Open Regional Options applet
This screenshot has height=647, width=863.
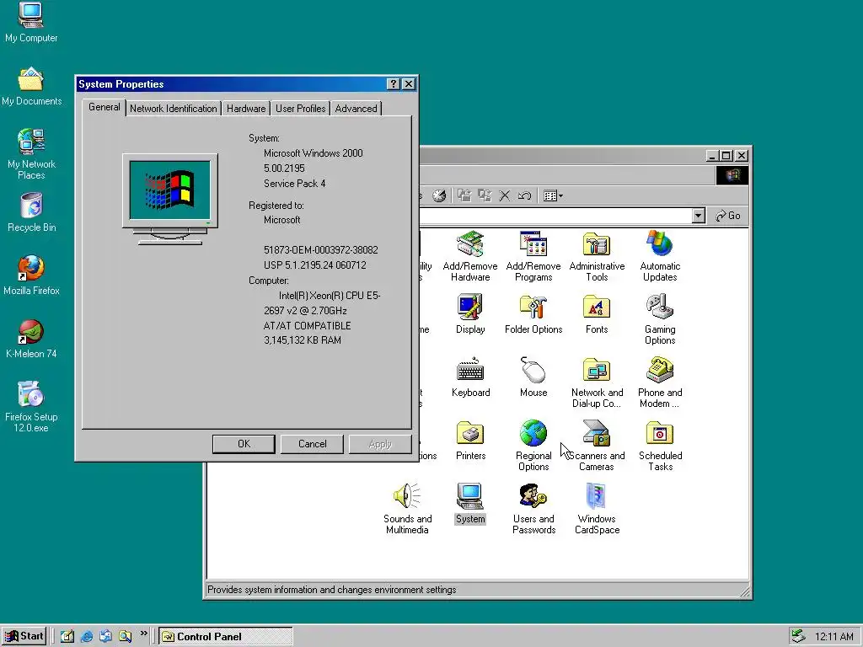tap(533, 446)
